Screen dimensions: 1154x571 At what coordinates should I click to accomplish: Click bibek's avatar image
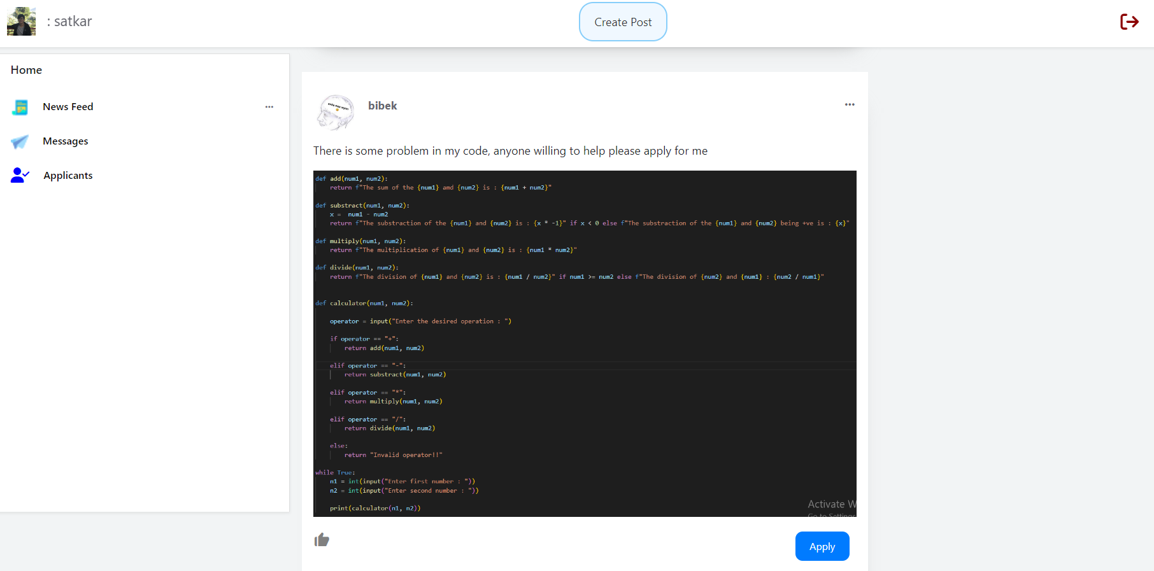tap(336, 113)
